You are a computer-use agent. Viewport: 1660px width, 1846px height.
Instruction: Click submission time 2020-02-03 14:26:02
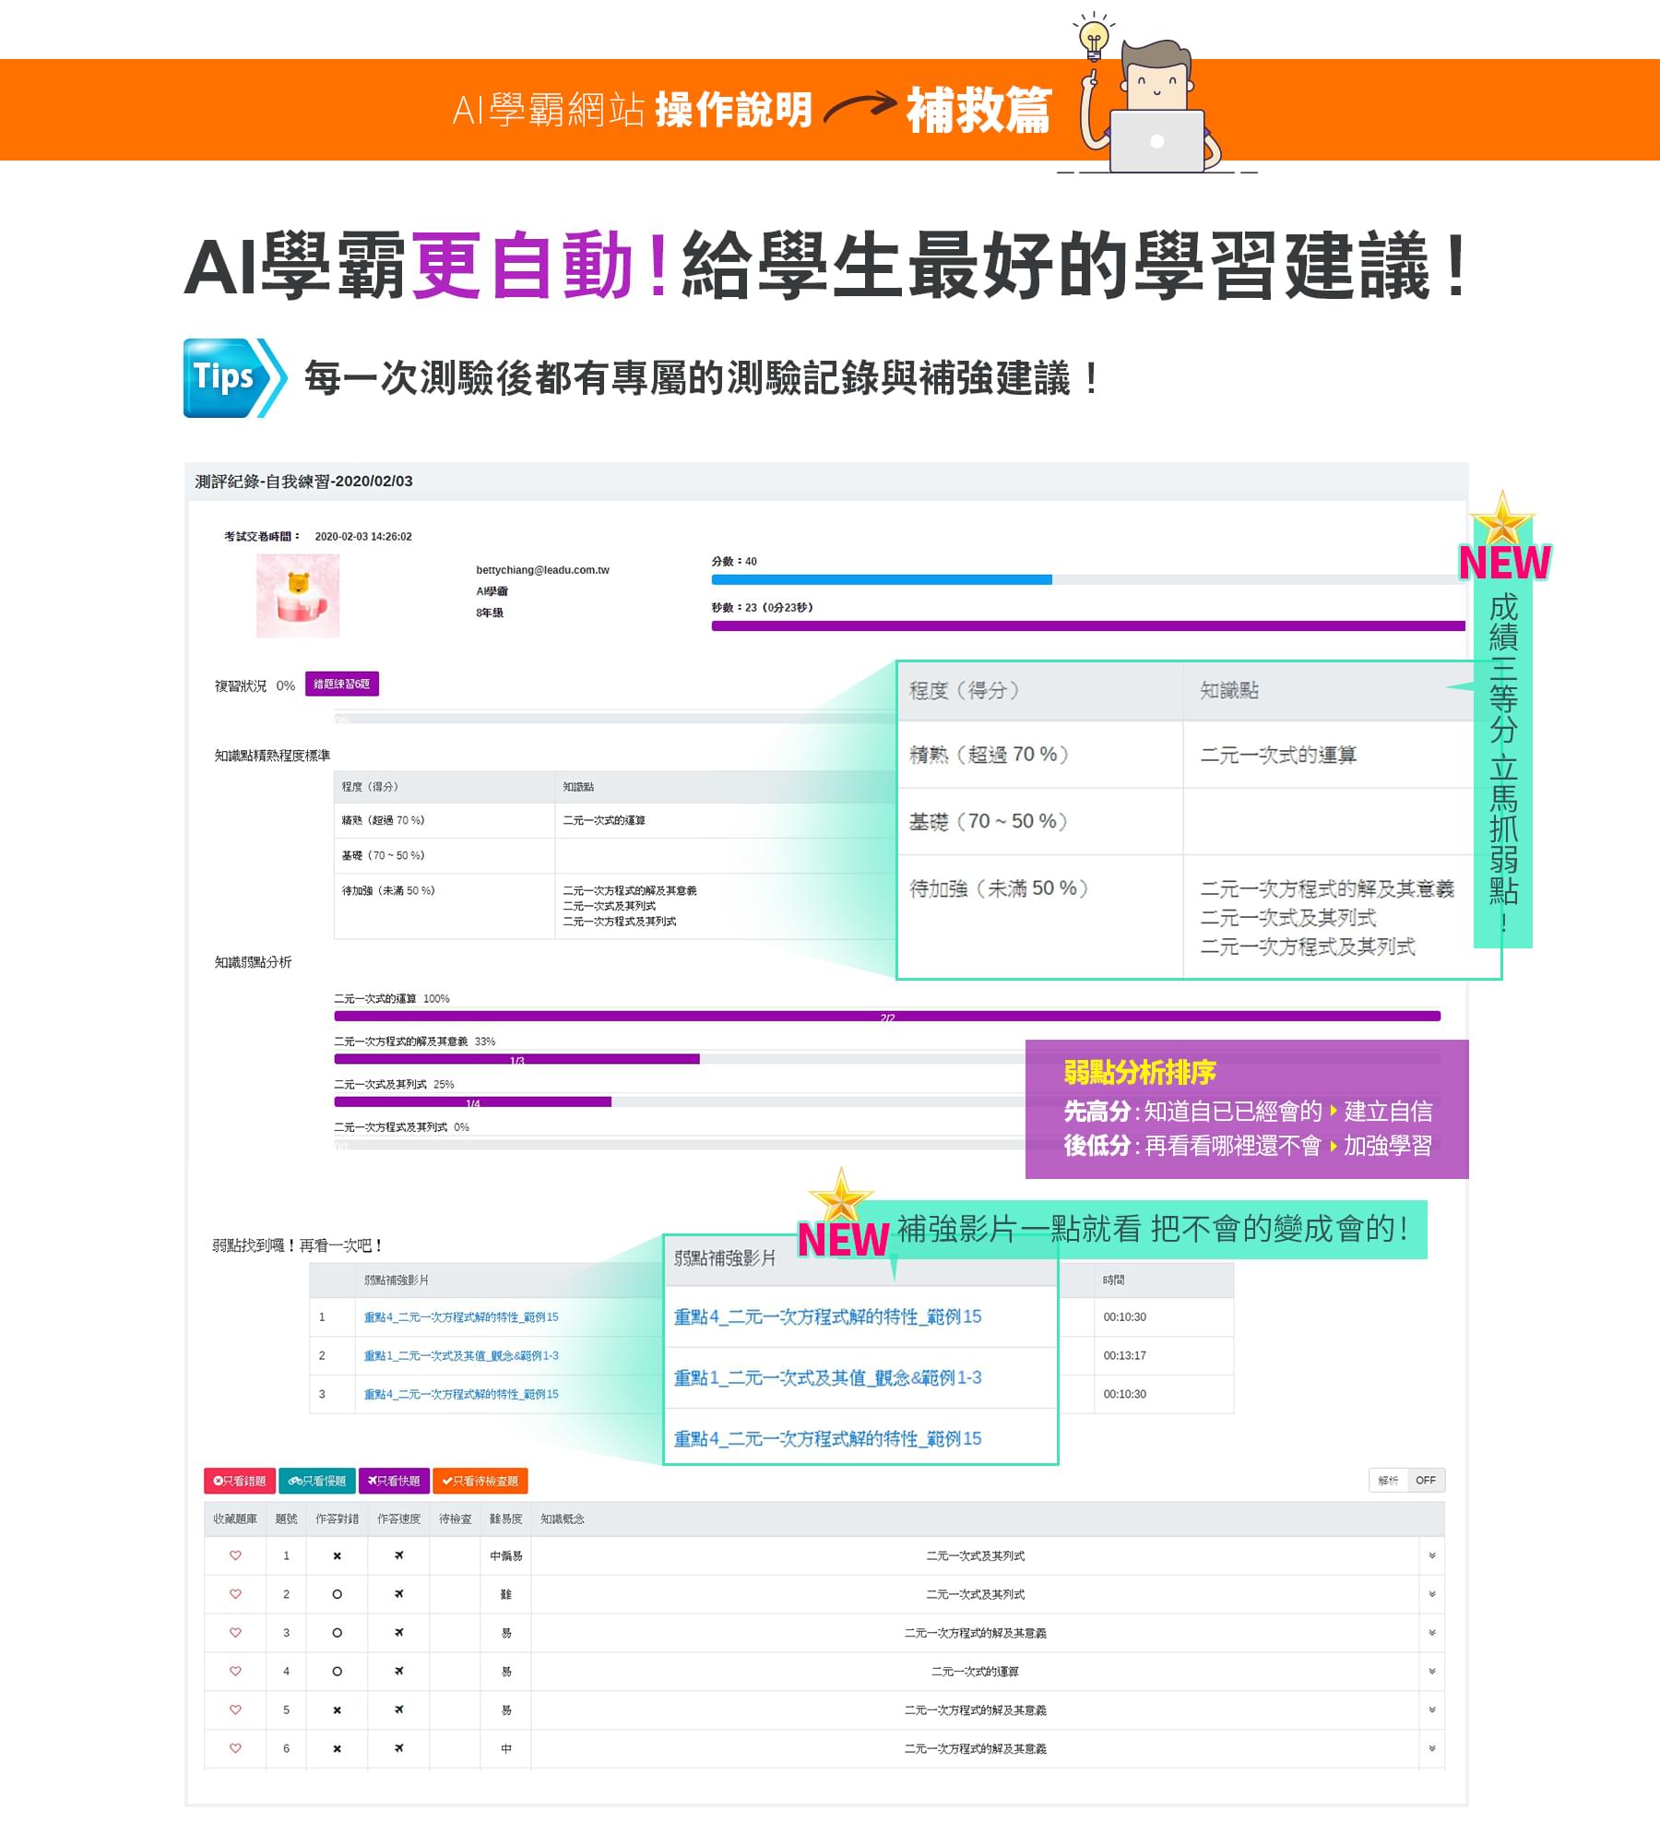pyautogui.click(x=363, y=537)
